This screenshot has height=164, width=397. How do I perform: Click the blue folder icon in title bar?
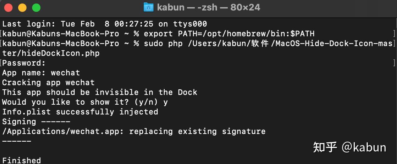pos(149,7)
